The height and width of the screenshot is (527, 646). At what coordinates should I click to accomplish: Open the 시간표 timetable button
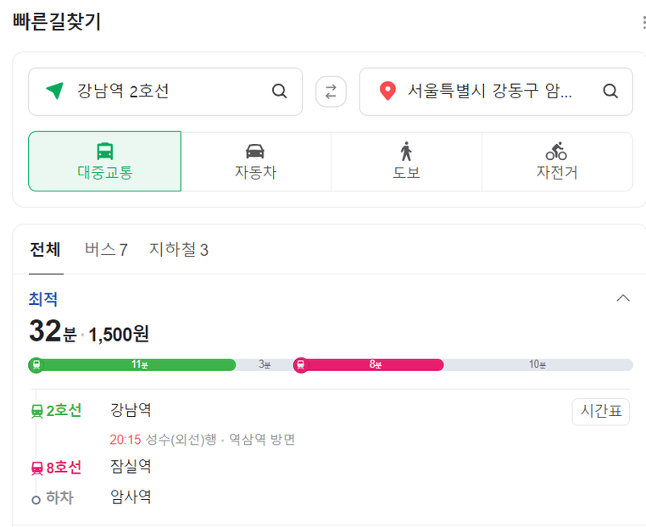coord(601,411)
